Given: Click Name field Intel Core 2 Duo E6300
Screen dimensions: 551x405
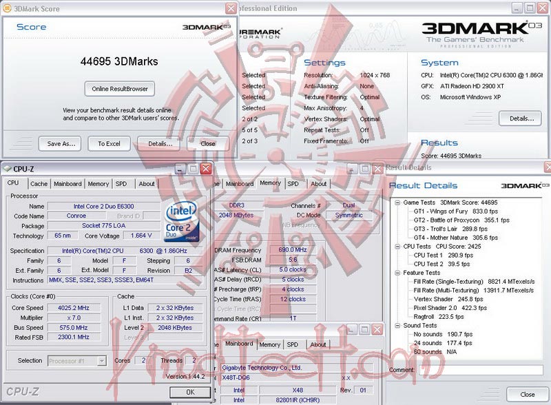Looking at the screenshot, I should point(104,207).
